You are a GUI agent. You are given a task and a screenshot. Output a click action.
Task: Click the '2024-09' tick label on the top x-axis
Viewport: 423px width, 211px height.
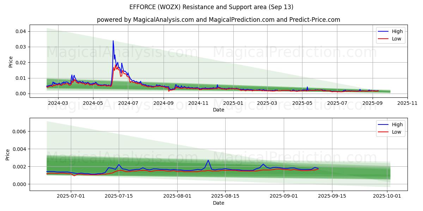pos(164,103)
